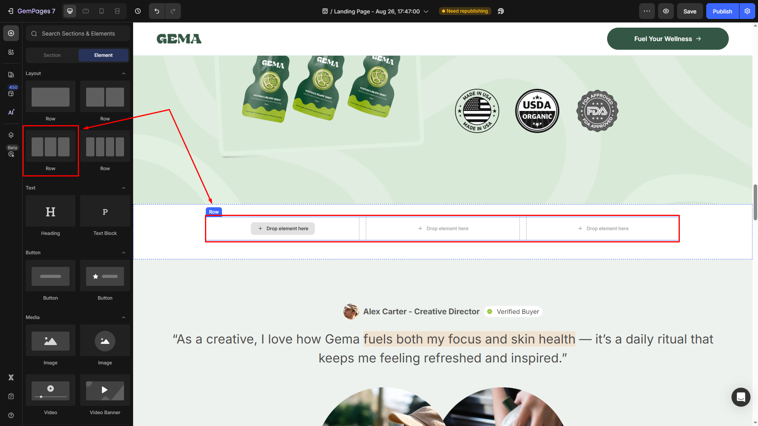Open the X icon near the sidebar bottom
The height and width of the screenshot is (426, 758).
[x=11, y=377]
